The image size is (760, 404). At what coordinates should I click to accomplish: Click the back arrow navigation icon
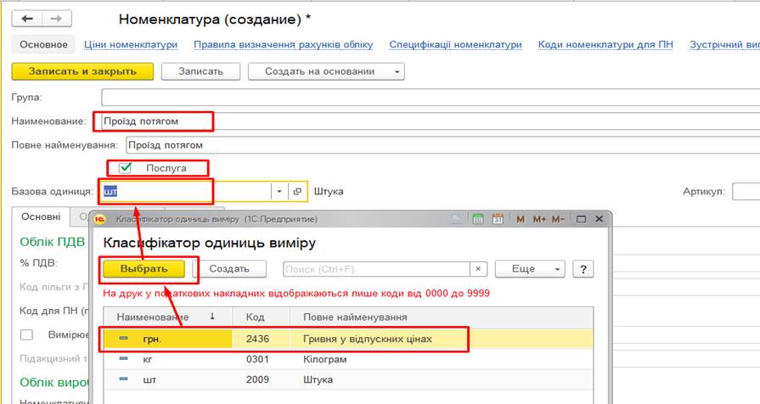[27, 19]
